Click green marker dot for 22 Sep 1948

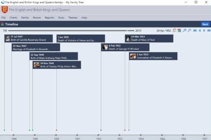click(x=29, y=130)
